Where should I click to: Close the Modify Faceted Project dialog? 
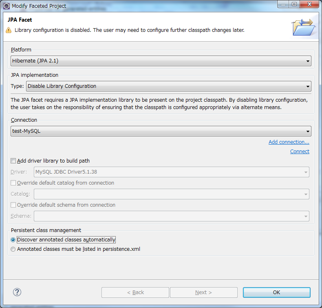point(309,4)
